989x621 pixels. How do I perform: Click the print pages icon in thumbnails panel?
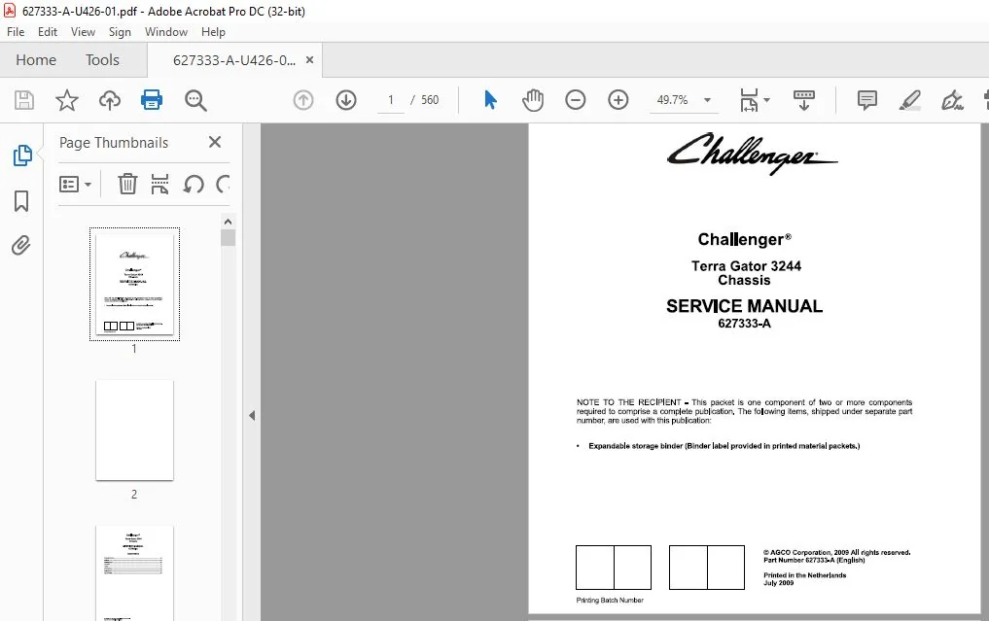[x=159, y=184]
